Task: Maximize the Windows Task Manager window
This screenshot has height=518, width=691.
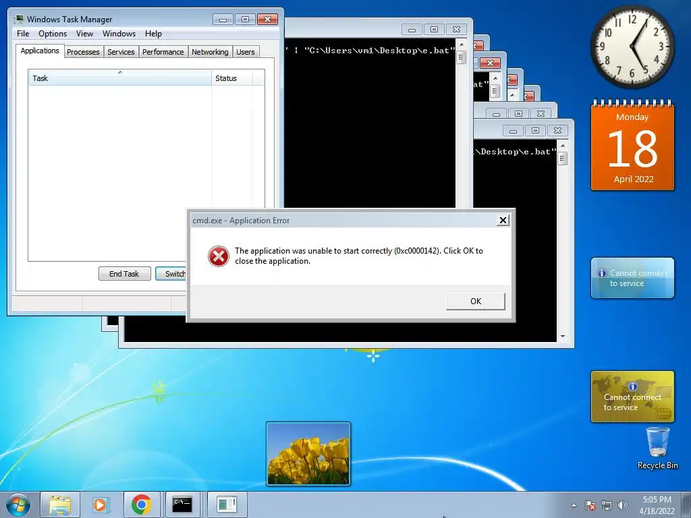Action: 245,20
